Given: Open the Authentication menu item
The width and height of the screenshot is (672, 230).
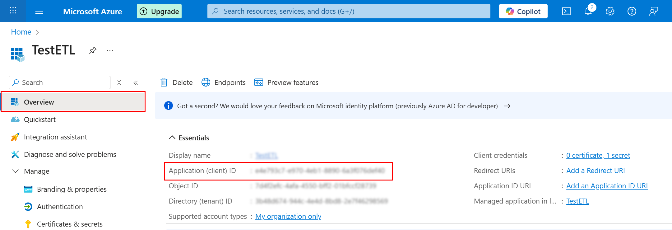Looking at the screenshot, I should [x=60, y=207].
